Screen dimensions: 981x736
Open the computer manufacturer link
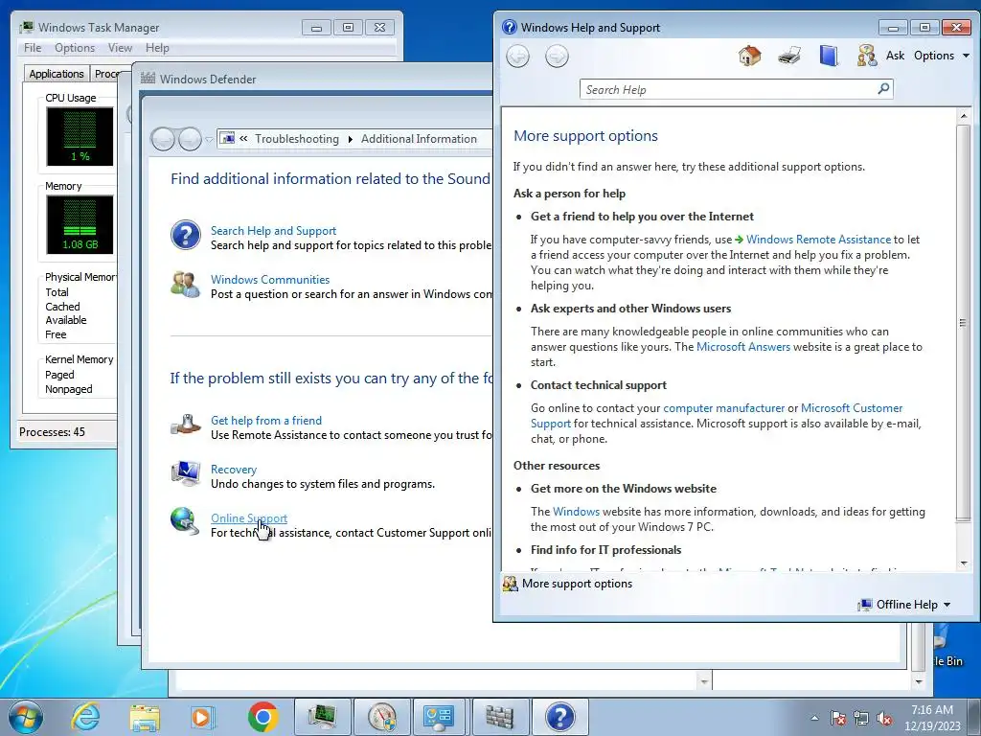[724, 408]
